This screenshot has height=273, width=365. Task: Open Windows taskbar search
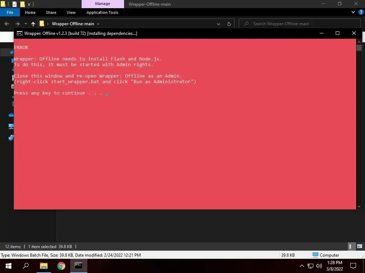[x=26, y=266]
